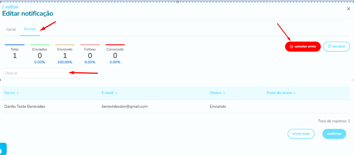Select the Falhou counter card
354x155 pixels.
click(x=90, y=54)
